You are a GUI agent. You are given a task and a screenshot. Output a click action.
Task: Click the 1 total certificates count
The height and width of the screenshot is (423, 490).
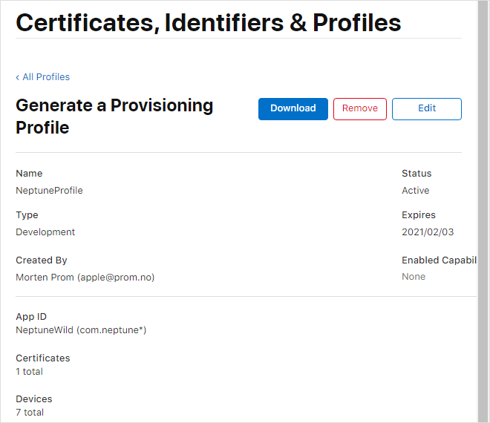tap(29, 372)
